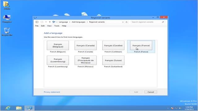Select français (Belgique) language tile
The image size is (198, 111).
point(58,45)
